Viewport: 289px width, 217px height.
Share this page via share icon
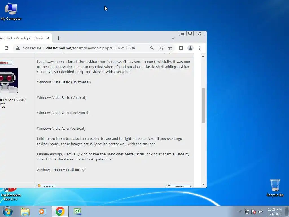[x=161, y=48]
